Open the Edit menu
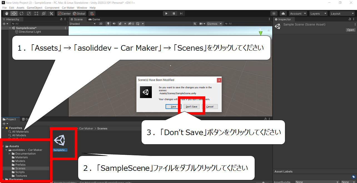The height and width of the screenshot is (183, 357). (x=12, y=8)
